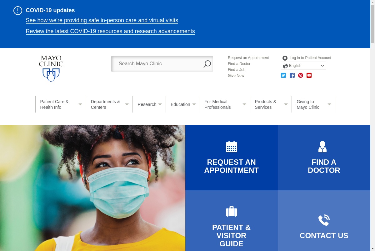Click the Give Now link
The width and height of the screenshot is (375, 251).
[x=236, y=76]
